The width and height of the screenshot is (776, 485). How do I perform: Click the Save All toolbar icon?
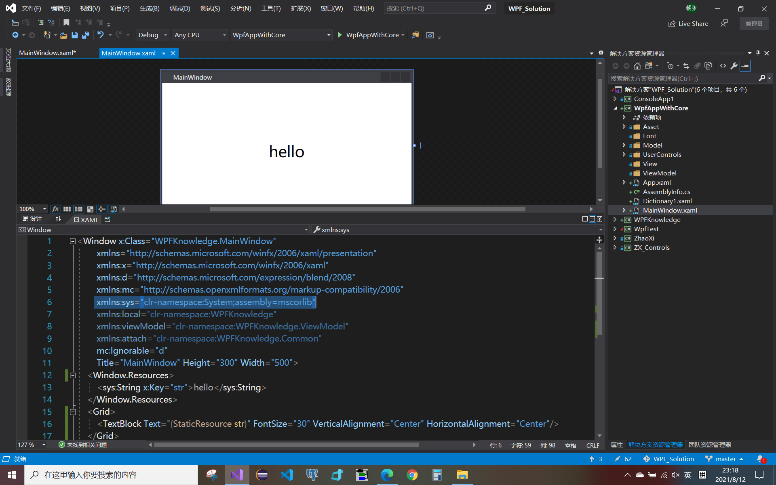point(86,35)
